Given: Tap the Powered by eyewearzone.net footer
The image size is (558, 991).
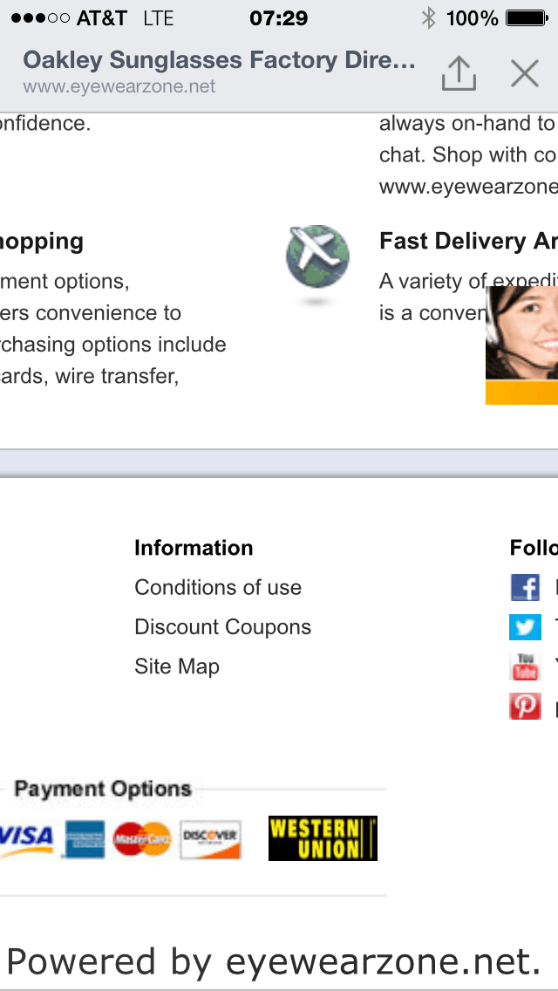Looking at the screenshot, I should 274,960.
